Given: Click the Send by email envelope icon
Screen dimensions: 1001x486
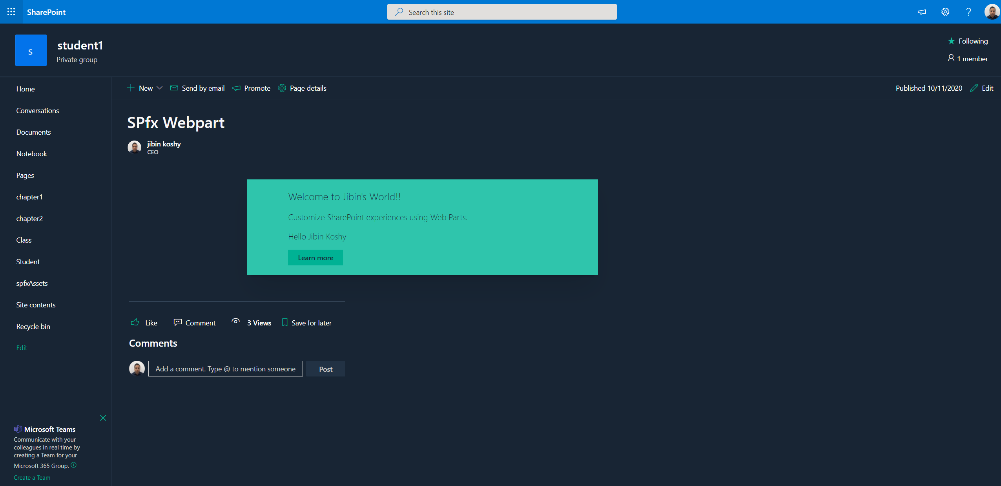Looking at the screenshot, I should (x=174, y=88).
